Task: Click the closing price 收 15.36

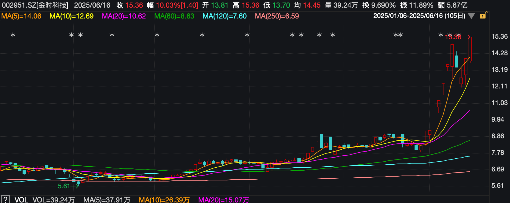Action: (x=130, y=5)
